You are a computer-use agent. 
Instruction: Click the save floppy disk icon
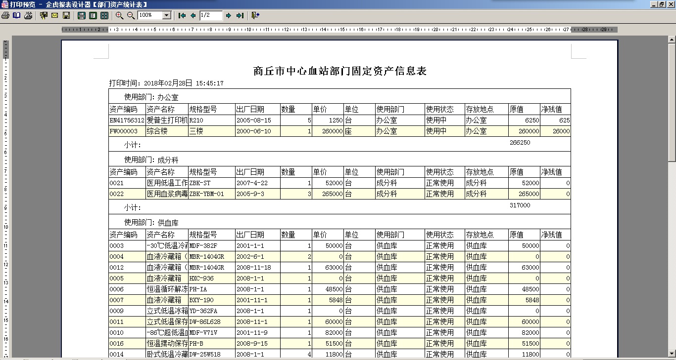[66, 15]
